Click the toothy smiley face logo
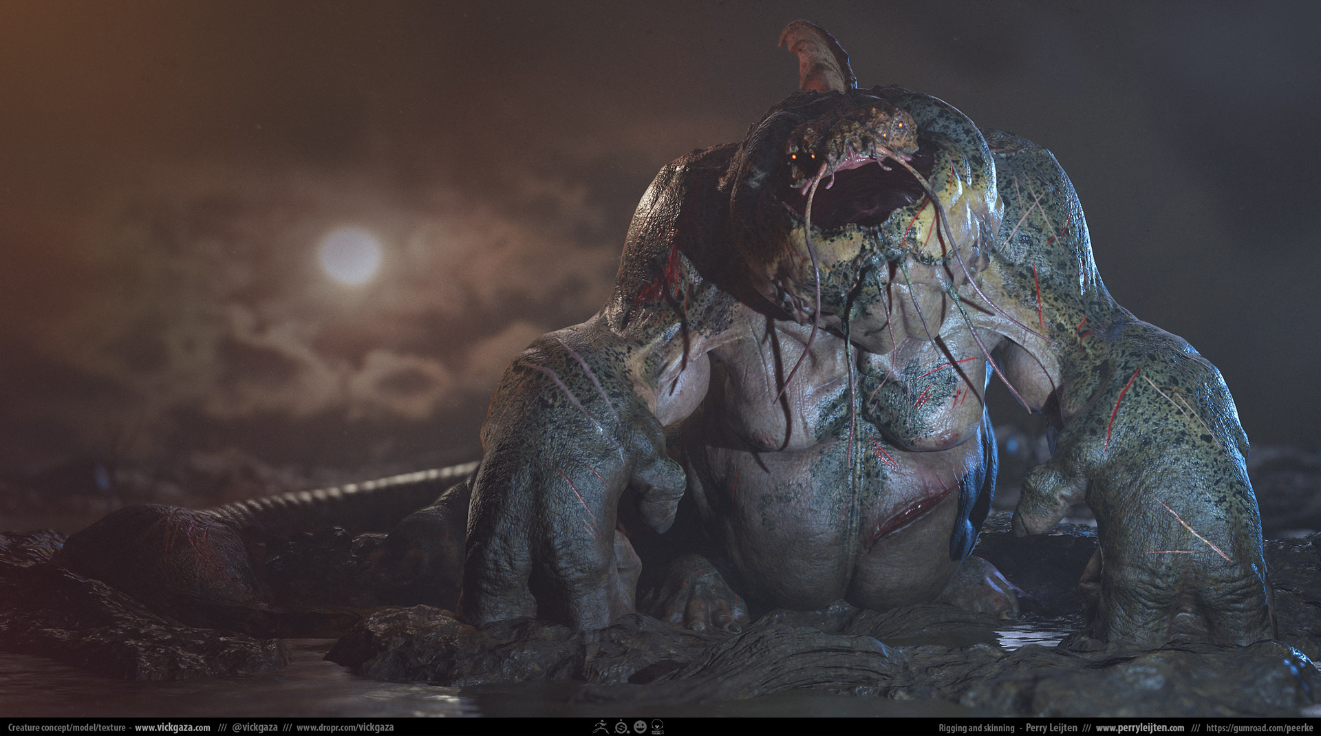 (640, 726)
